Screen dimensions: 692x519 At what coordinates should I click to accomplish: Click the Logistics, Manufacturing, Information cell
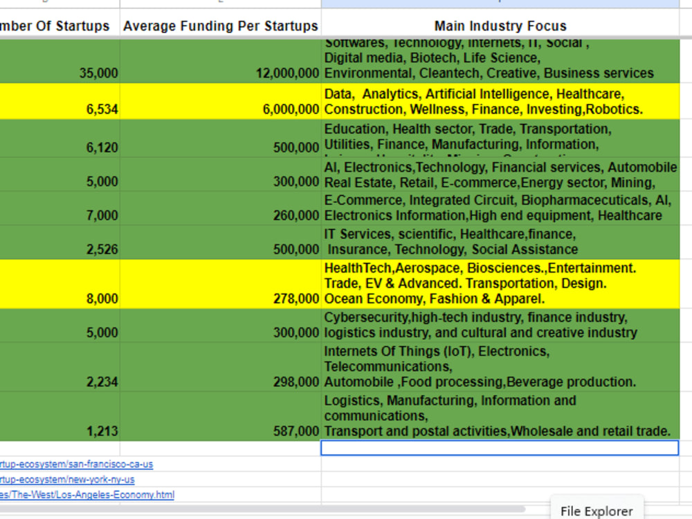[x=500, y=416]
